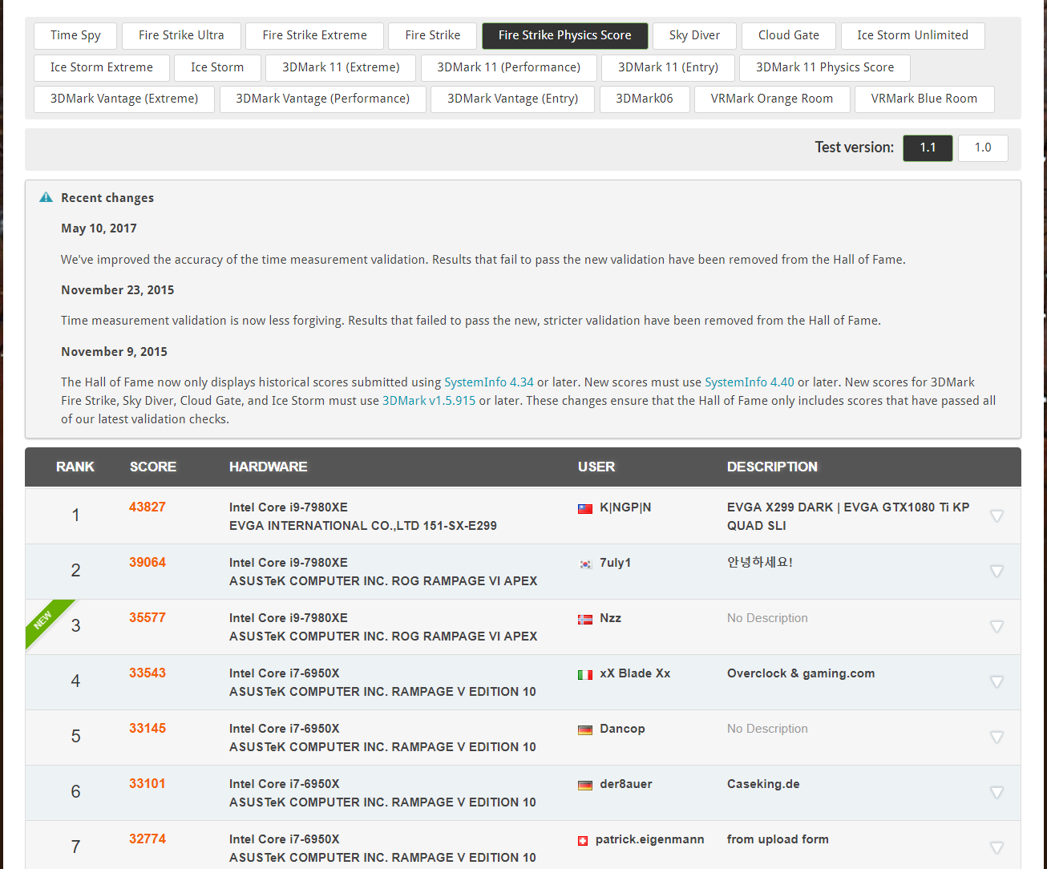Click the warning icon beside Recent changes
This screenshot has width=1047, height=869.
(46, 197)
